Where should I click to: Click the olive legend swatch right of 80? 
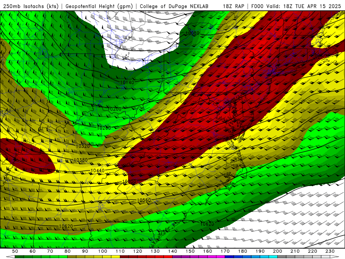(x=72, y=257)
